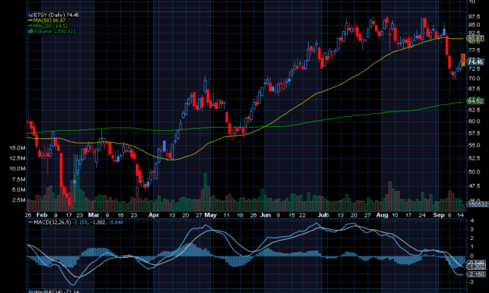
Task: Click MACD axis value 4
Action: tap(472, 221)
